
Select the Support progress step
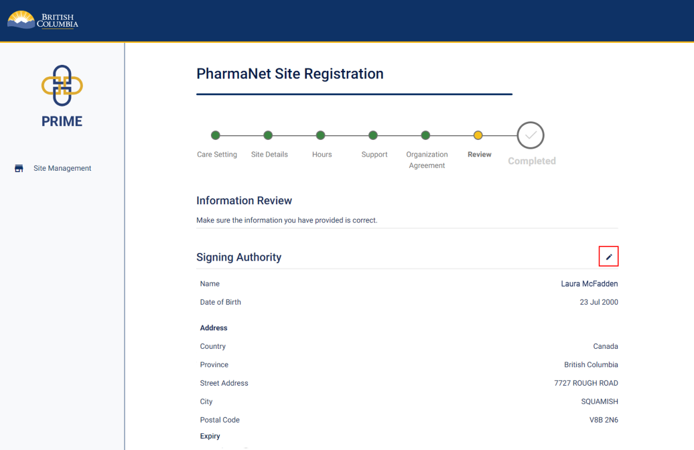point(373,135)
